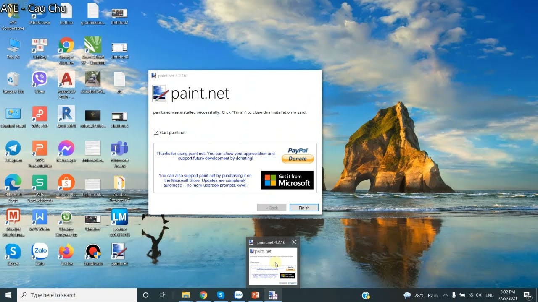
Task: Select the AutoCAD 2019 desktop icon
Action: [66, 85]
